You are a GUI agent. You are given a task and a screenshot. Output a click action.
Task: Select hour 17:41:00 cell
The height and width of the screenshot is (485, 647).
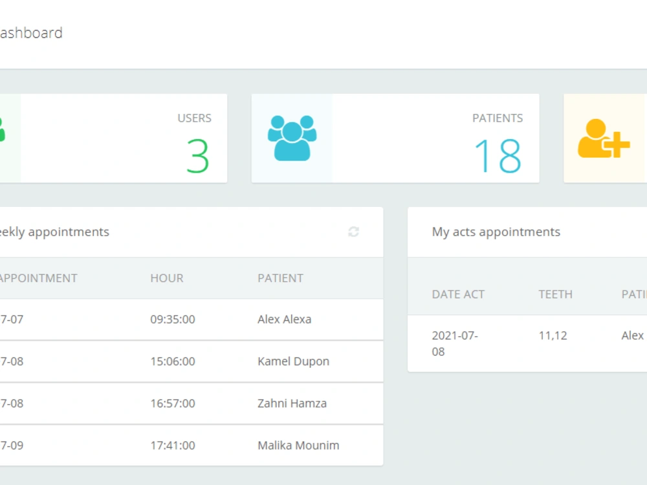(x=173, y=446)
